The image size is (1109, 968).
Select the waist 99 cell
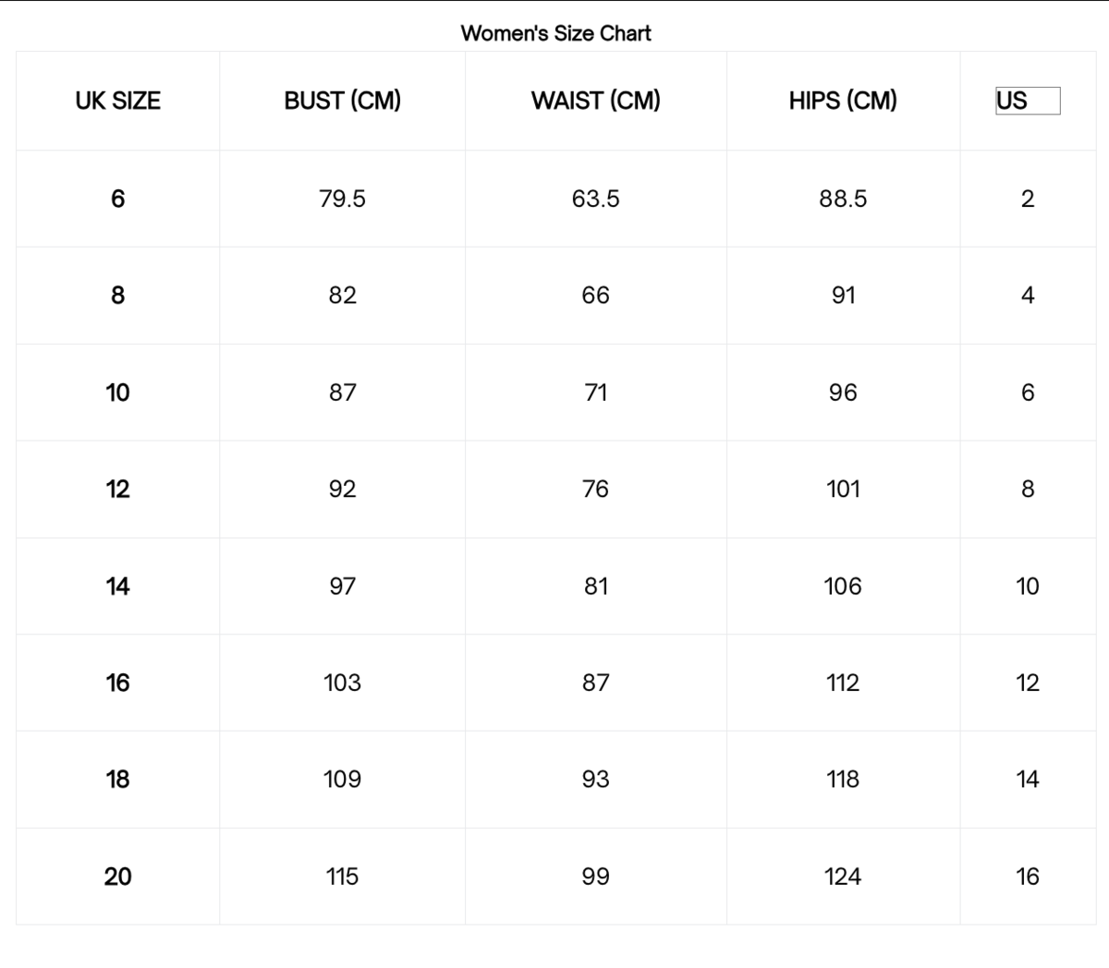click(595, 877)
